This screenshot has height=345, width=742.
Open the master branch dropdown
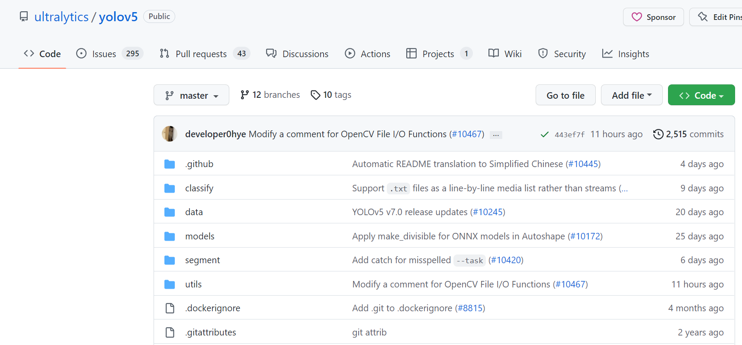[191, 95]
